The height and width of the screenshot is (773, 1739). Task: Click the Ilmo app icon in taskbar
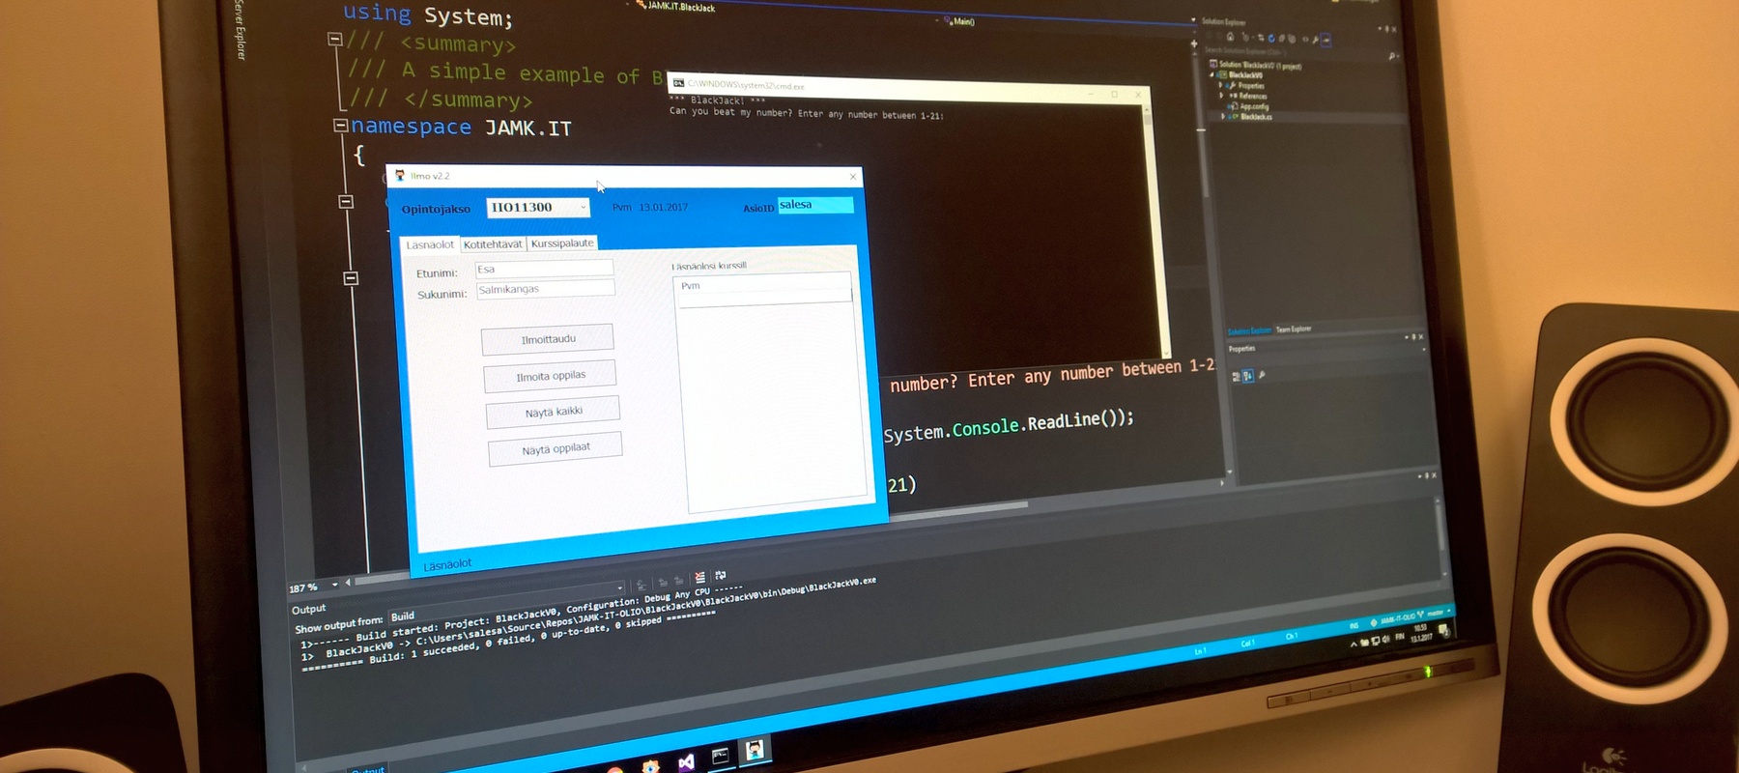click(x=755, y=750)
